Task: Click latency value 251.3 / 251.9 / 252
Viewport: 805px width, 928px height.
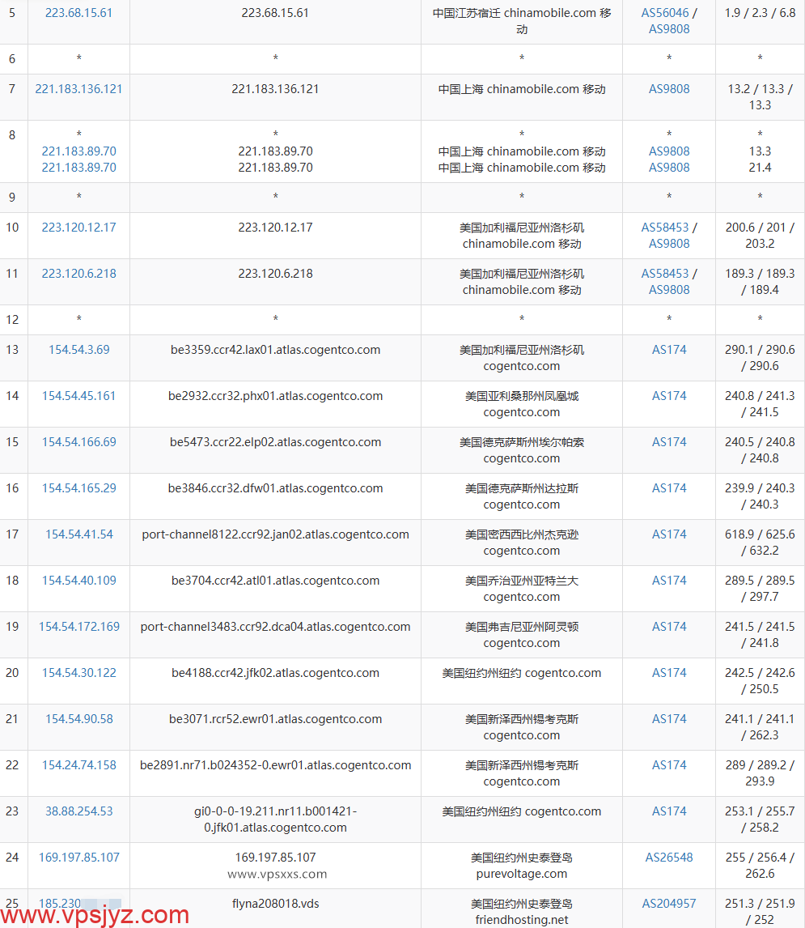Action: (x=760, y=912)
